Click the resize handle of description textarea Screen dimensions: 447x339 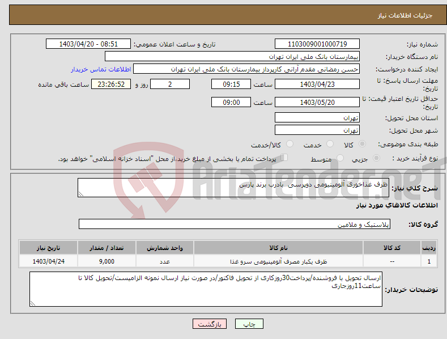81,194
